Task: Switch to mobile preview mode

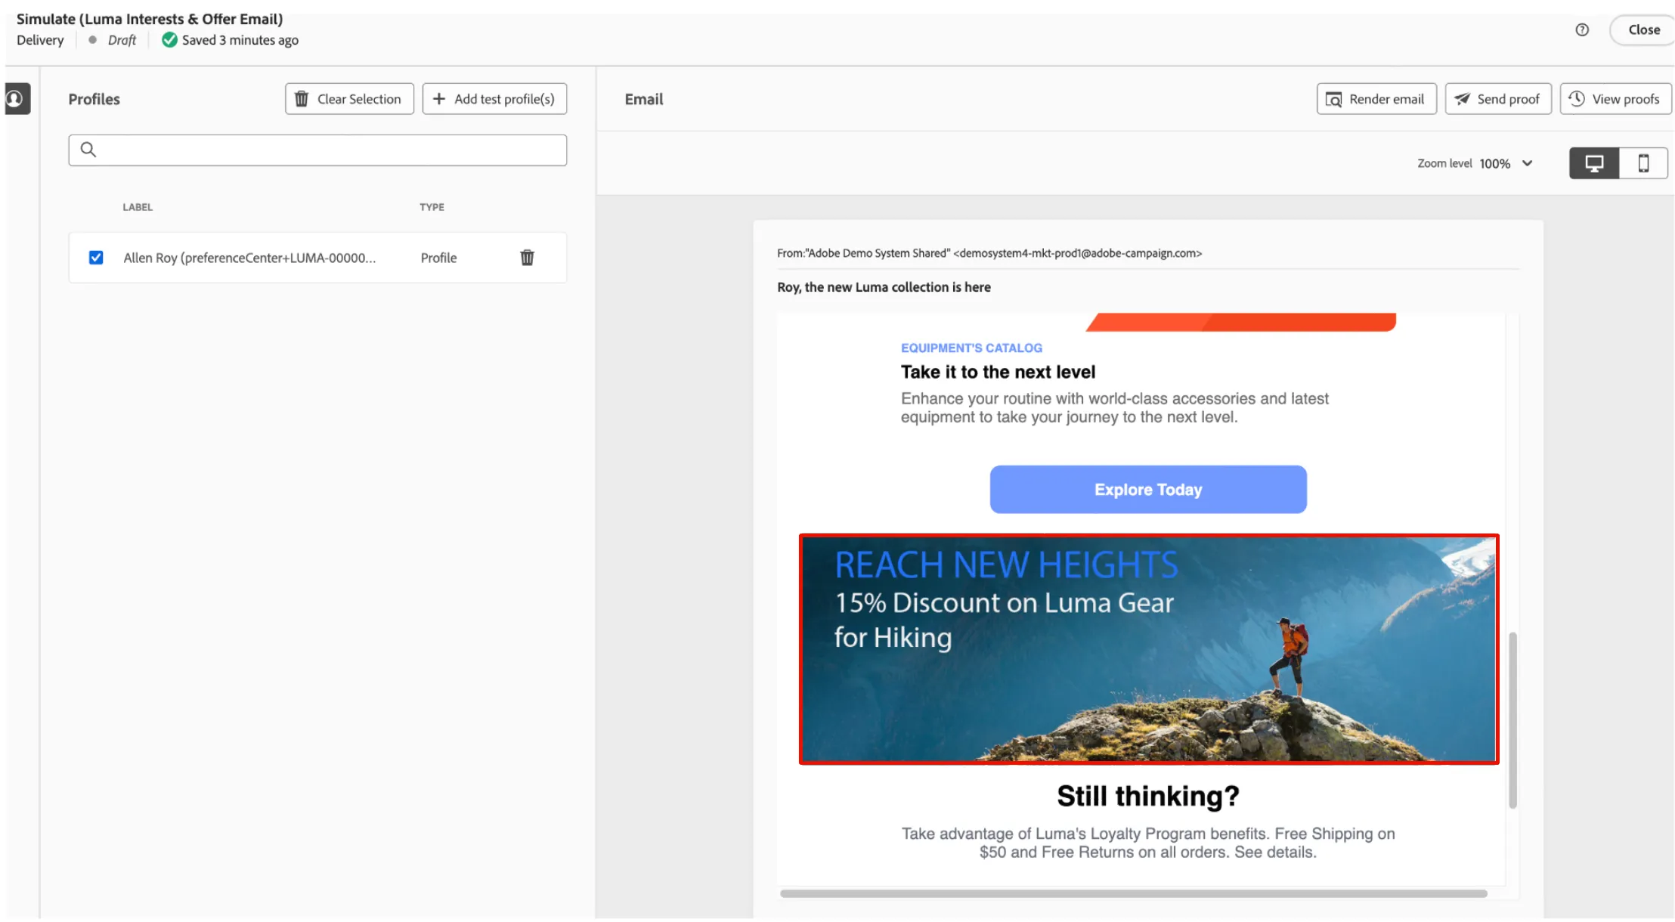Action: click(1643, 163)
